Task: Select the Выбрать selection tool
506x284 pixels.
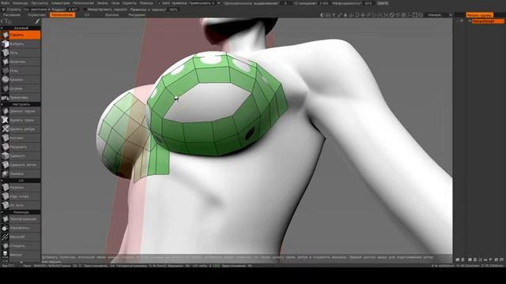Action: [x=21, y=44]
